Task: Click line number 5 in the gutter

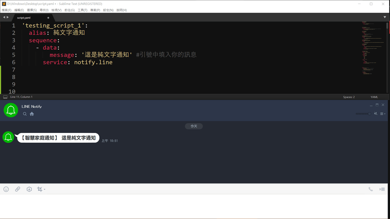Action: [13, 55]
